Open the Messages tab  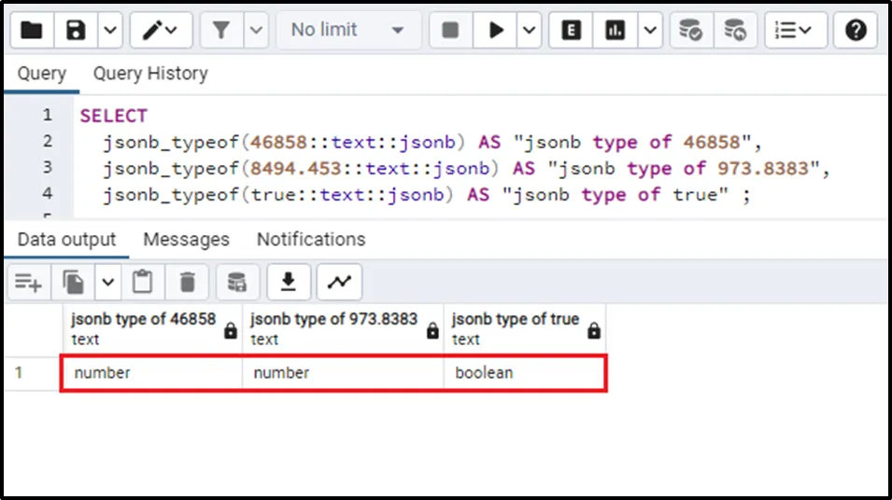[x=186, y=240]
